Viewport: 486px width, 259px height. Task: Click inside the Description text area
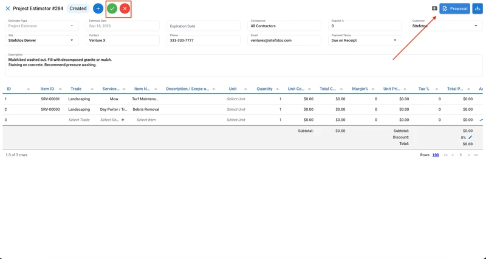pos(244,66)
